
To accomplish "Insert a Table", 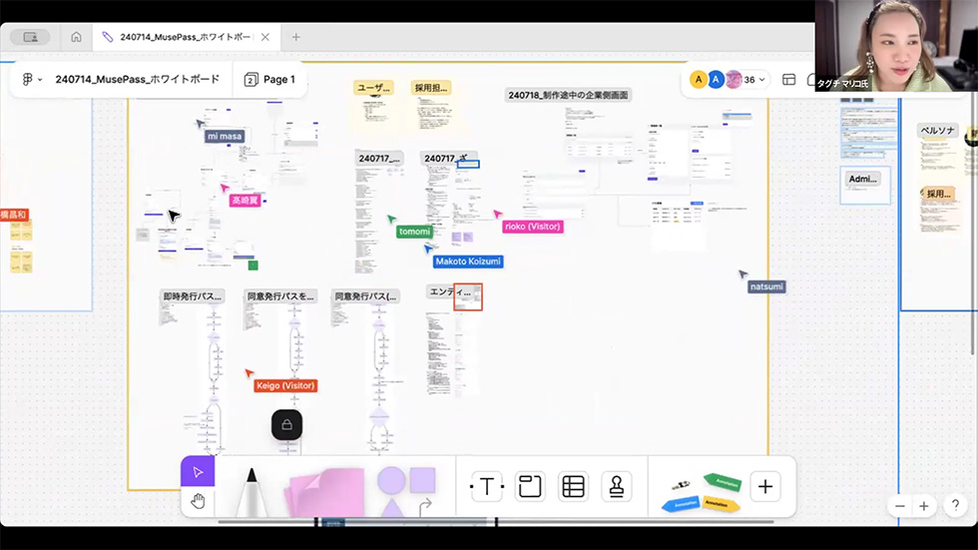I will (573, 486).
